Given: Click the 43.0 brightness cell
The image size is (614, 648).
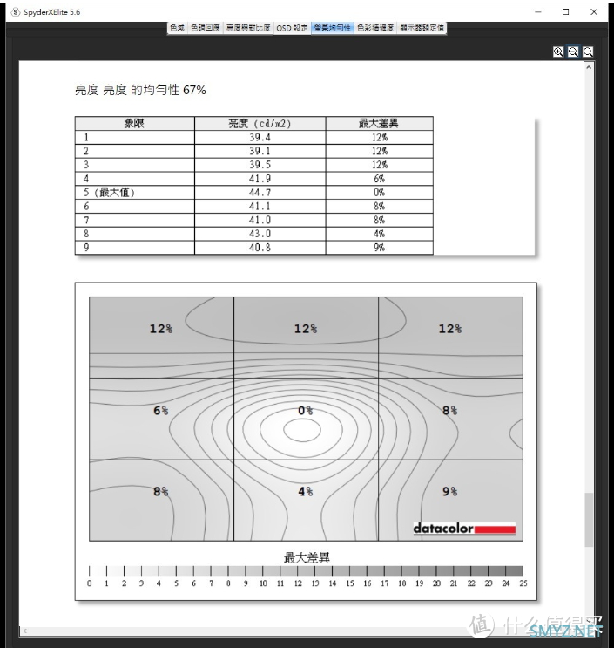Looking at the screenshot, I should [260, 234].
